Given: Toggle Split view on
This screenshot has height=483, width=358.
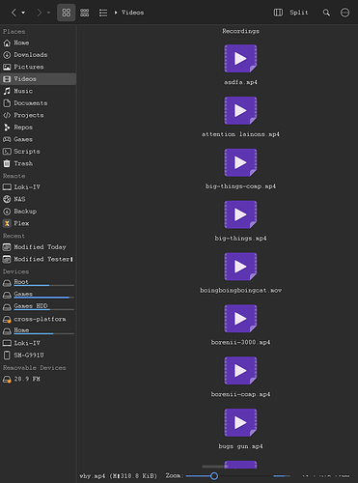Looking at the screenshot, I should point(291,13).
